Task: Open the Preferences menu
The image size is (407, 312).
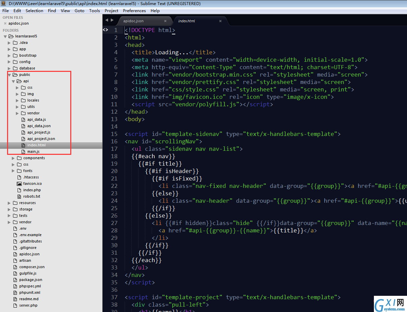Action: click(x=134, y=10)
